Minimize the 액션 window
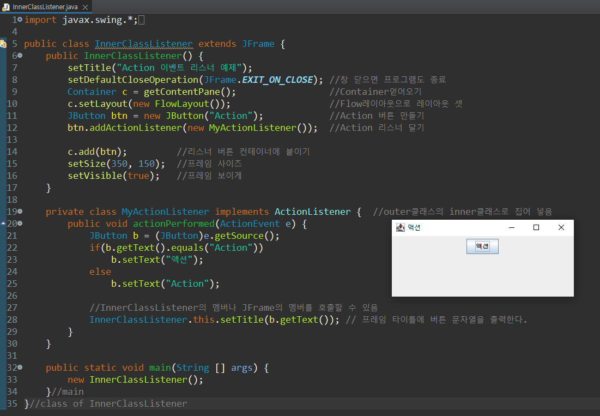 point(512,227)
